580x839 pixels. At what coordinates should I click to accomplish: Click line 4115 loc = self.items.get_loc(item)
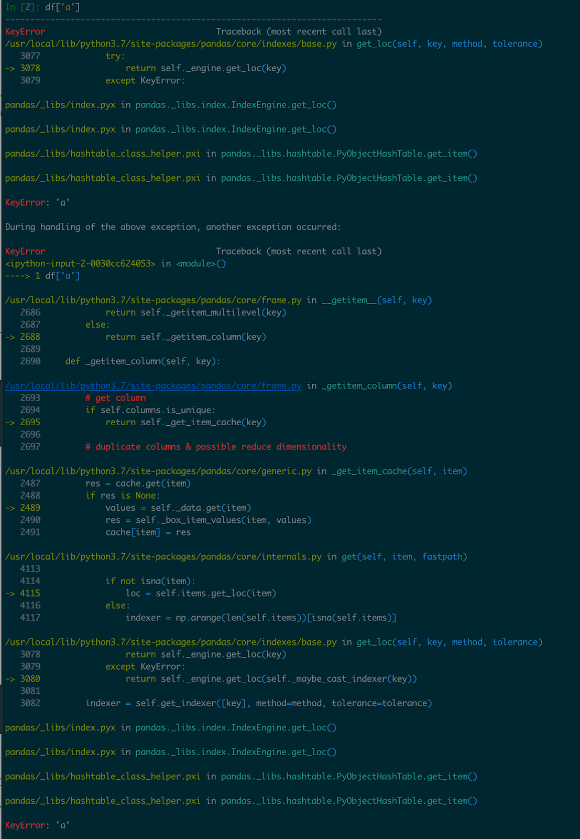[x=140, y=593]
